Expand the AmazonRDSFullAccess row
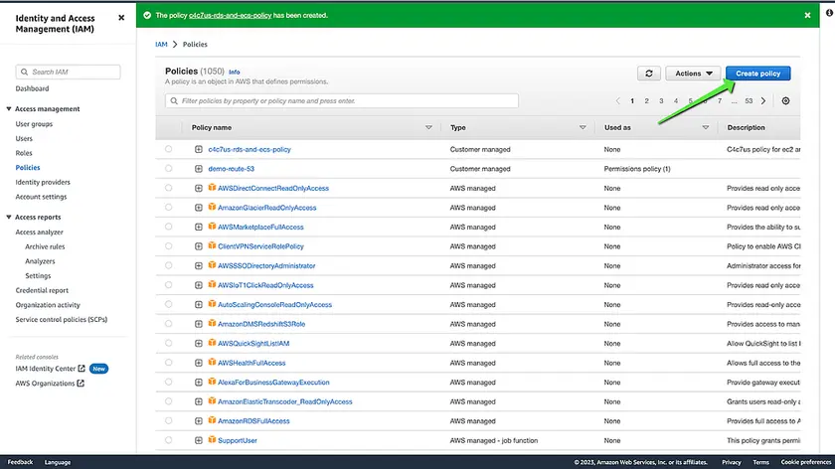835x469 pixels. click(x=199, y=421)
